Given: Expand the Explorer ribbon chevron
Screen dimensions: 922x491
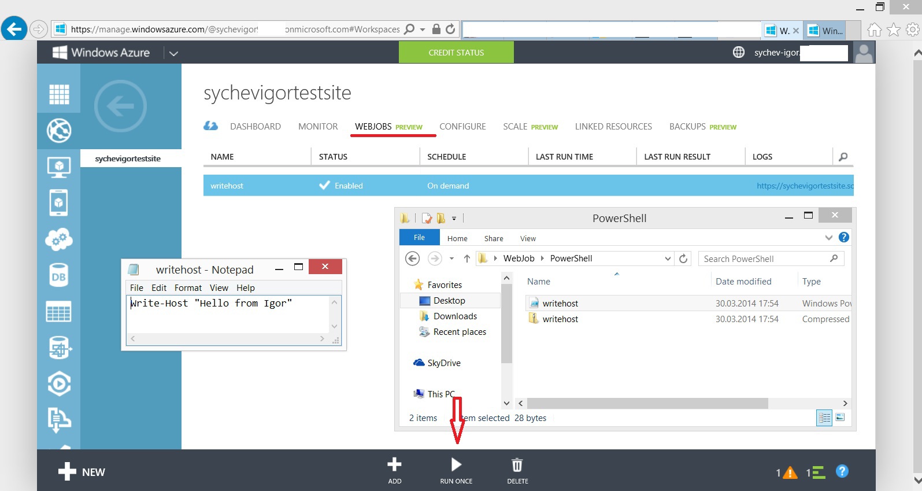Looking at the screenshot, I should coord(829,237).
